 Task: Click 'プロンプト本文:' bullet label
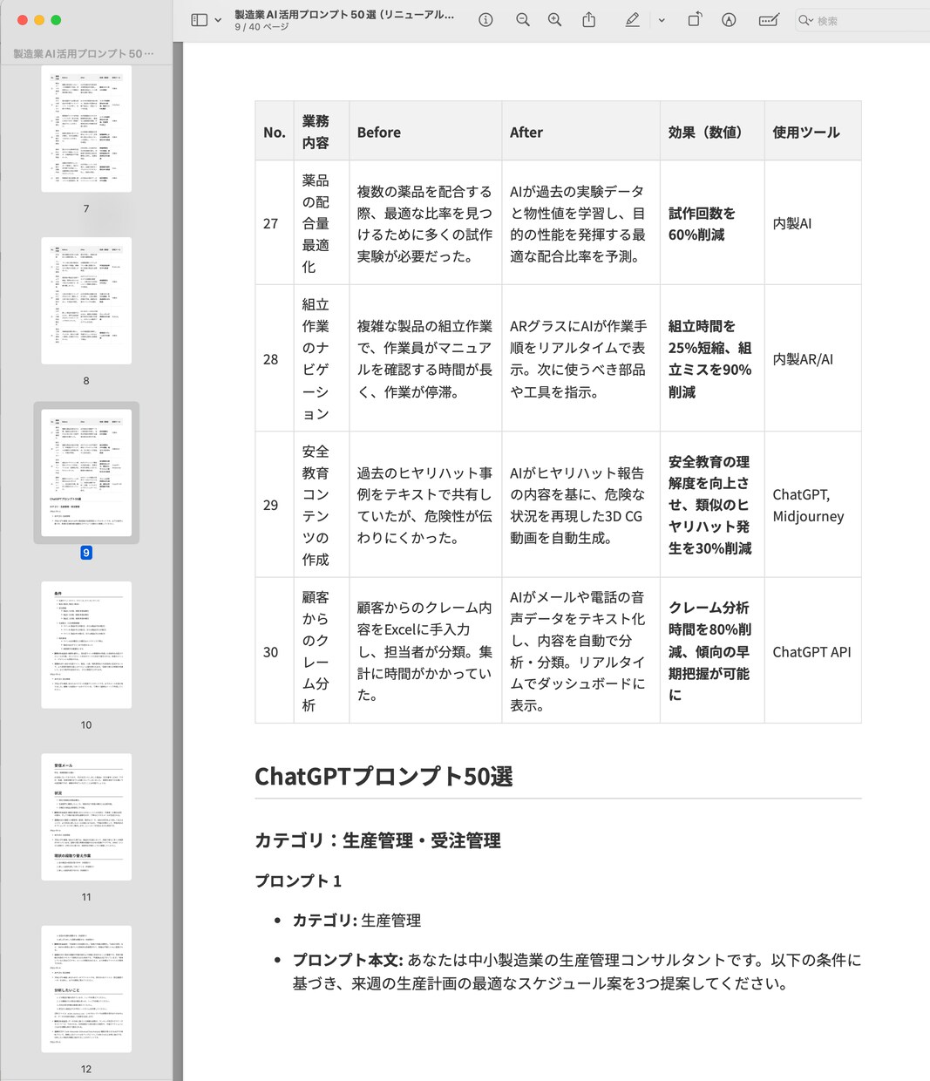348,960
